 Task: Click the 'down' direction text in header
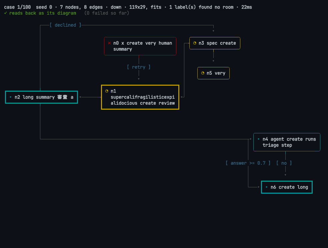coord(116,7)
